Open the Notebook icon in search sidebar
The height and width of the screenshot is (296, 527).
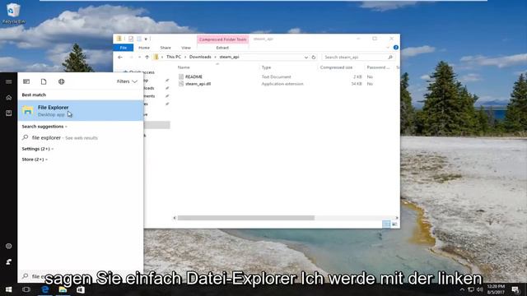pyautogui.click(x=9, y=113)
